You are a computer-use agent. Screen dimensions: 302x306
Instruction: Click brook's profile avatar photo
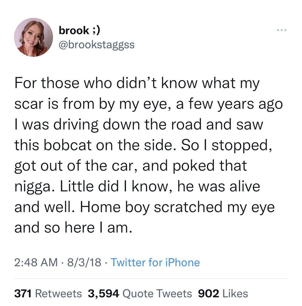click(33, 37)
